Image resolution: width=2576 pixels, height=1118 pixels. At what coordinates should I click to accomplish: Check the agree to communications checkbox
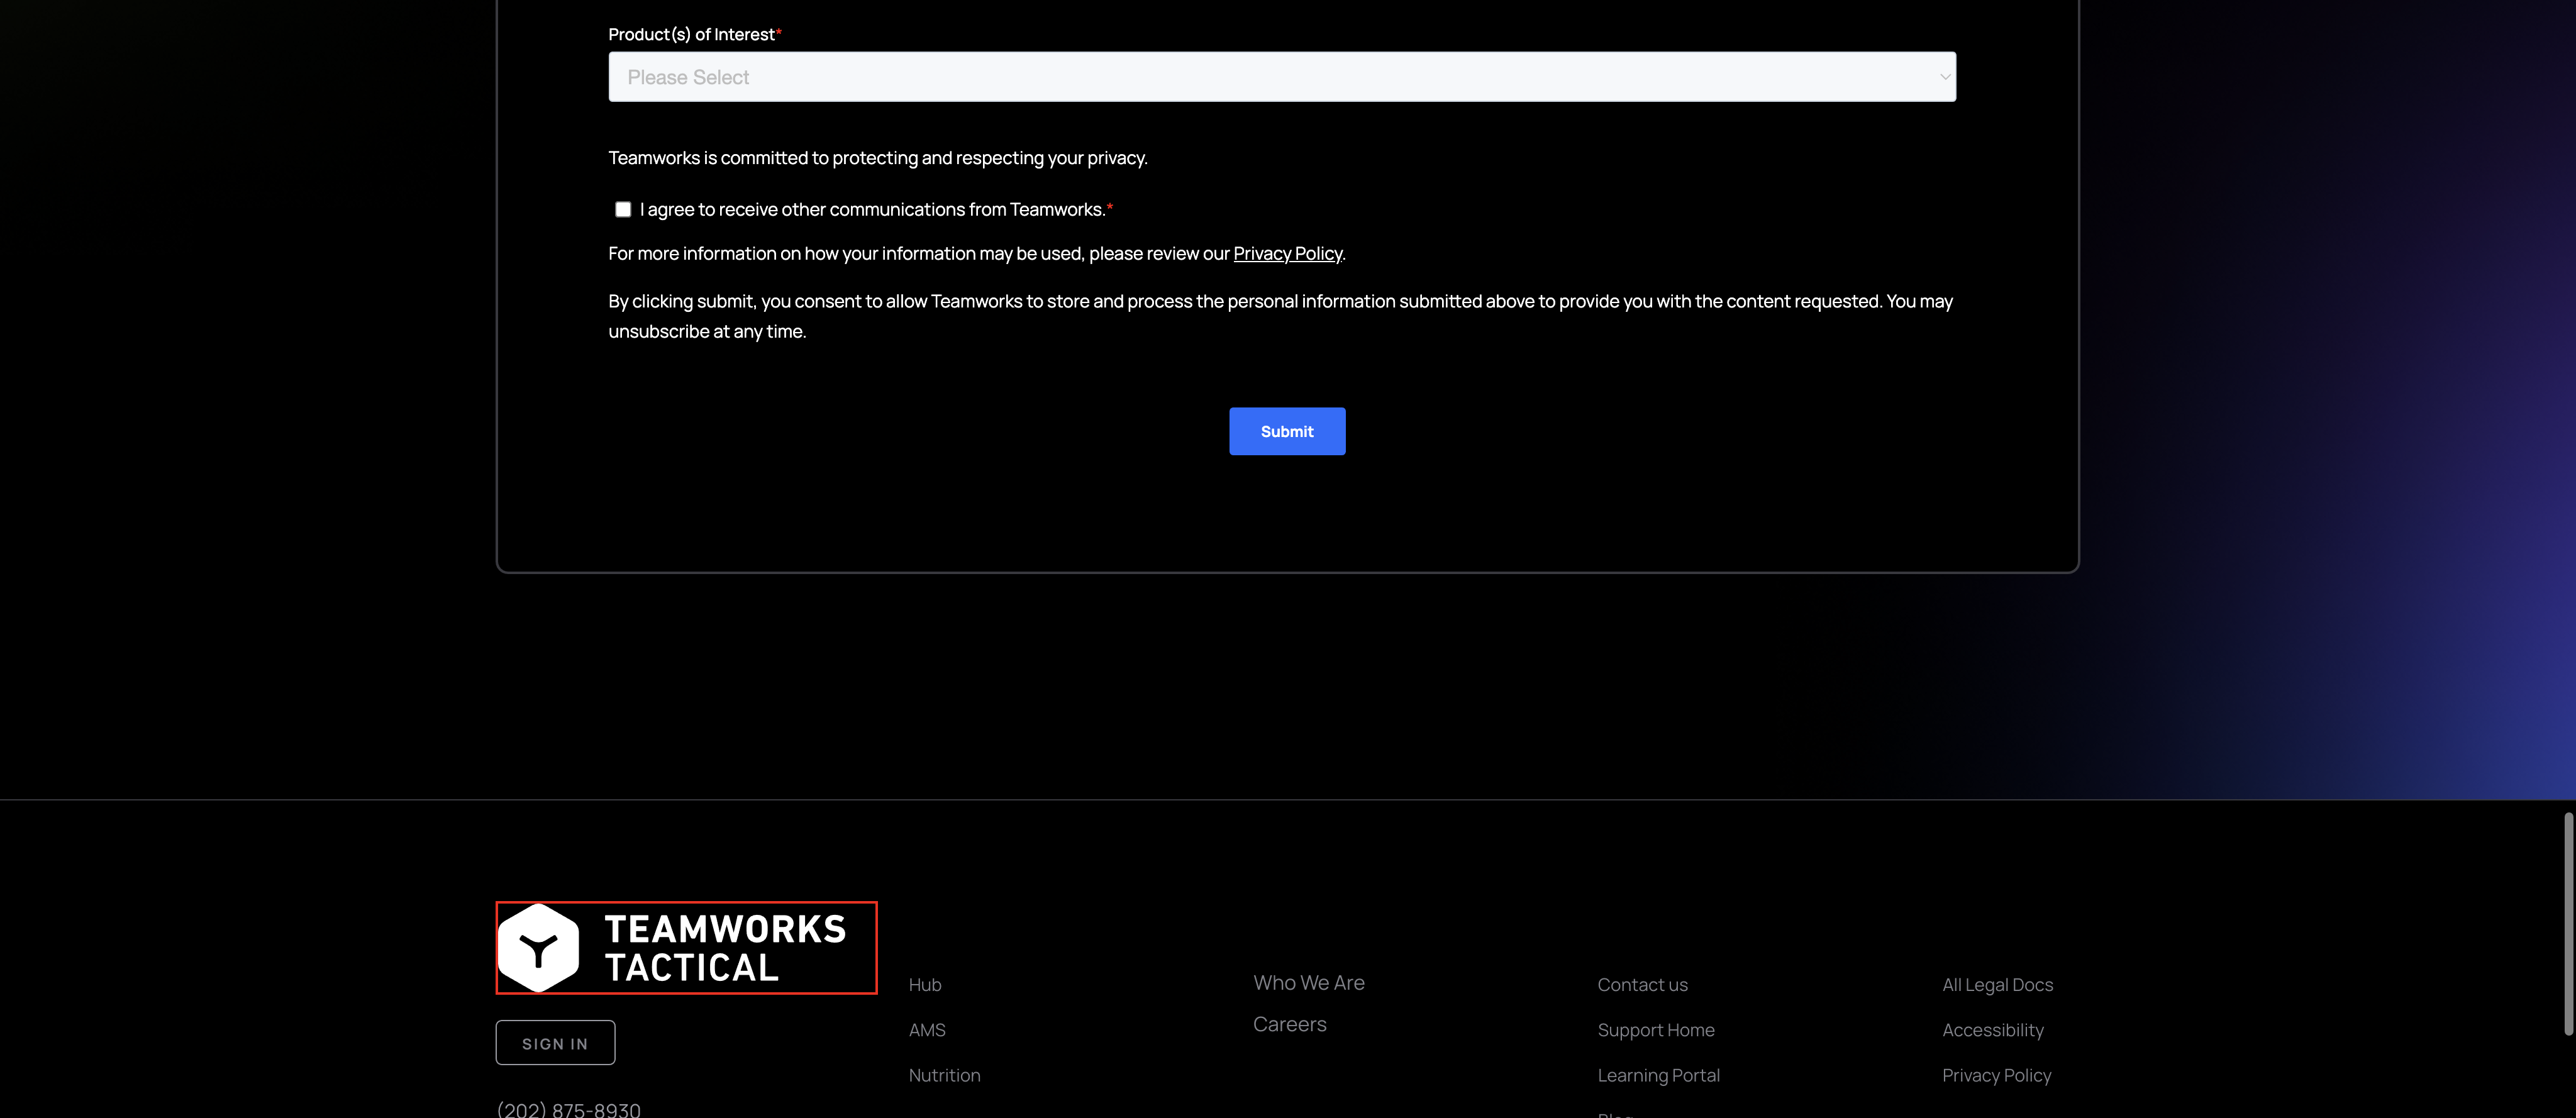[623, 209]
